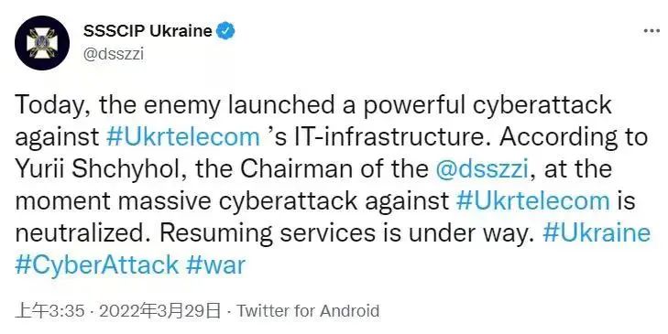668x334 pixels.
Task: Open the #war hashtag
Action: click(x=215, y=264)
